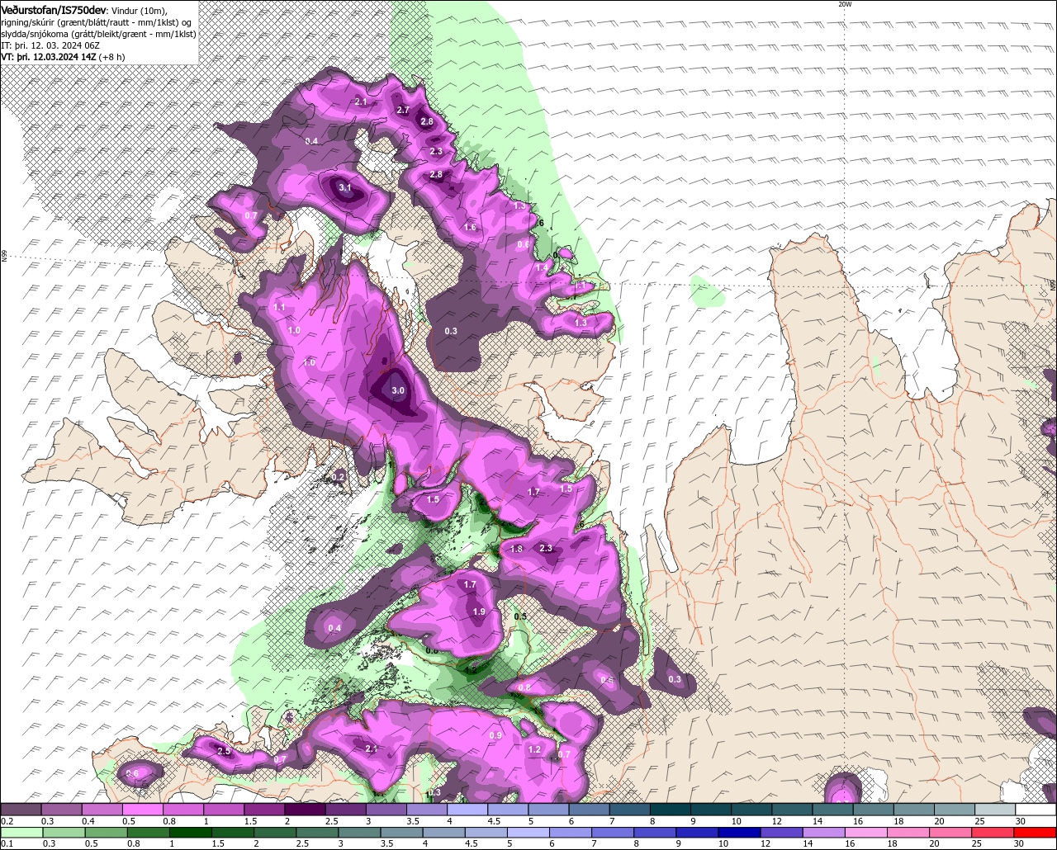1057x850 pixels.
Task: Click the 2.7 precipitation value on the map
Action: pos(403,110)
